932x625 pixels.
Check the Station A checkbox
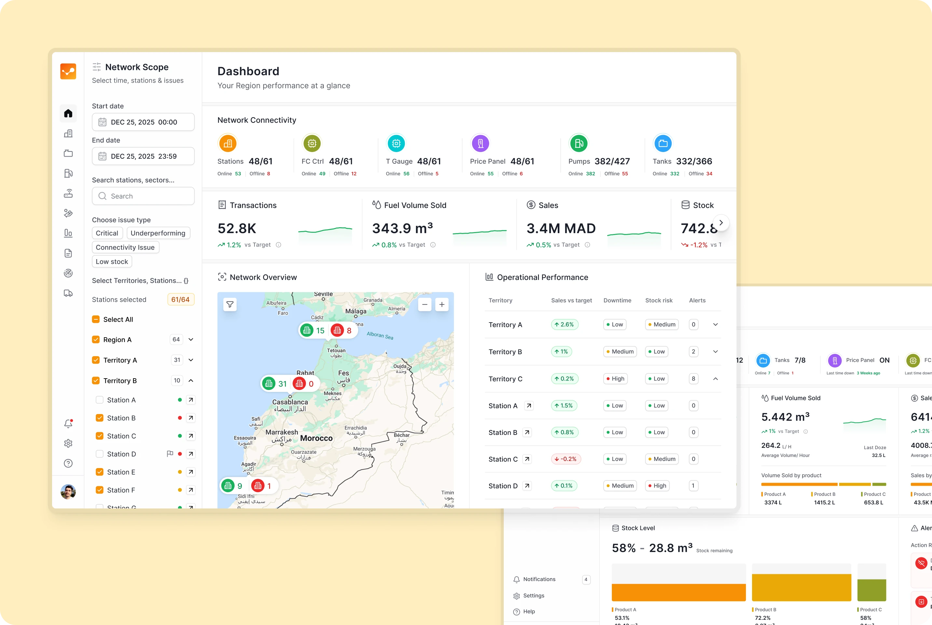click(100, 400)
